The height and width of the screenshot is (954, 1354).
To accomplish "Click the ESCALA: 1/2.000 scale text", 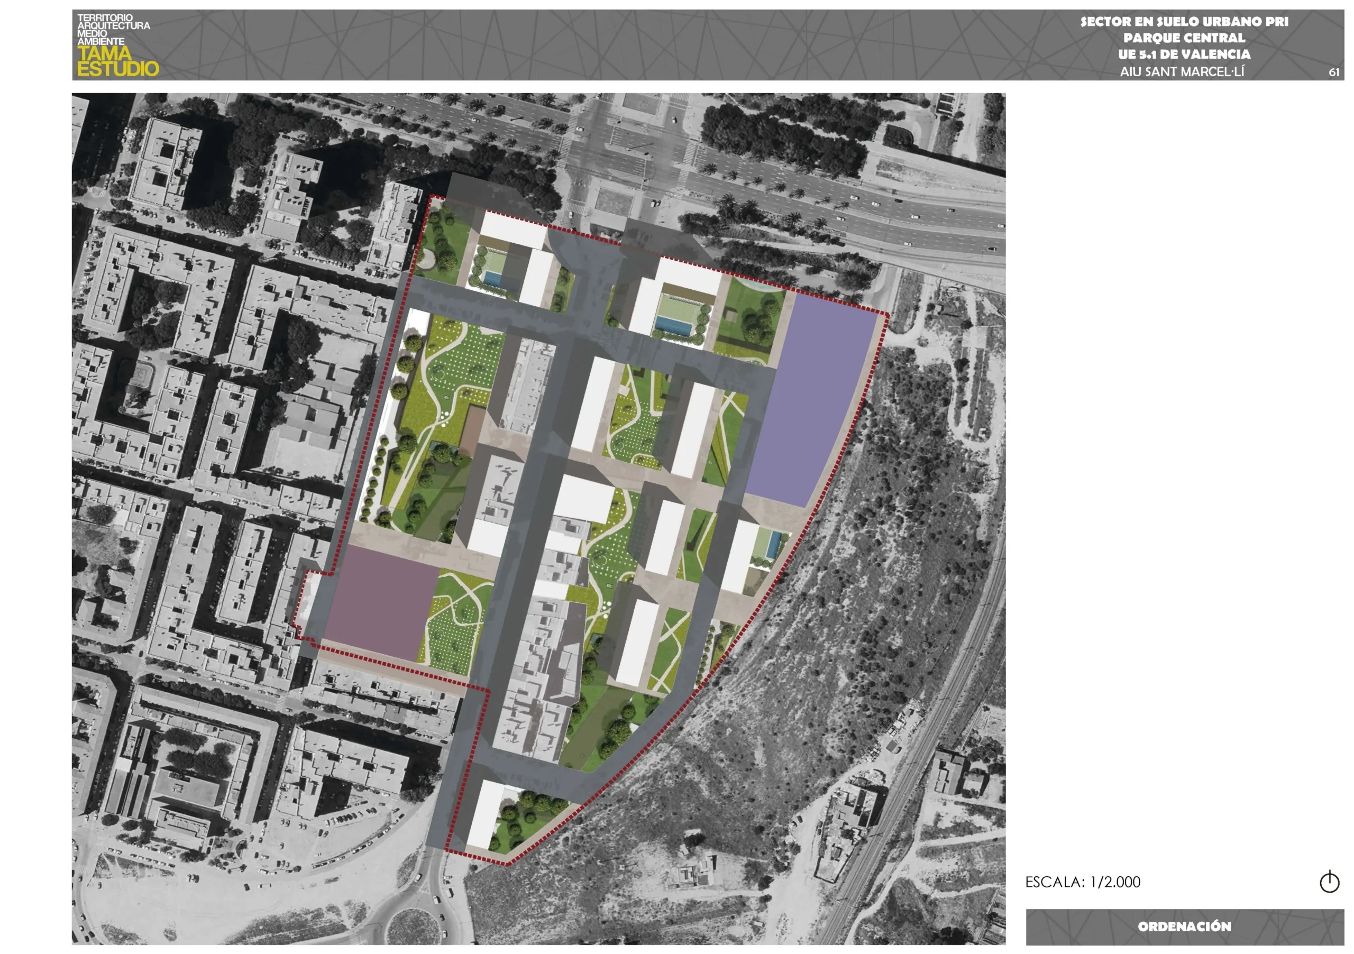I will coord(1082,882).
